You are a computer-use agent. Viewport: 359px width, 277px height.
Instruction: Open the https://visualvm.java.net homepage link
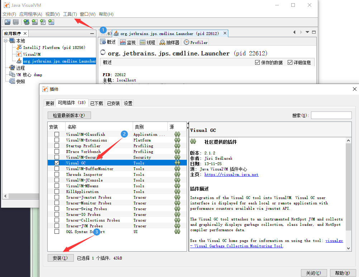click(231, 174)
